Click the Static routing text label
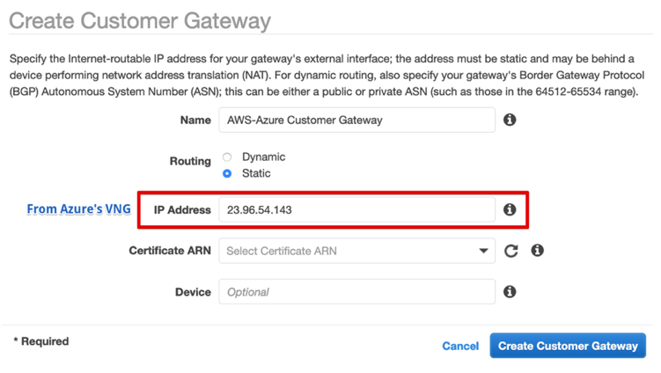 click(256, 173)
